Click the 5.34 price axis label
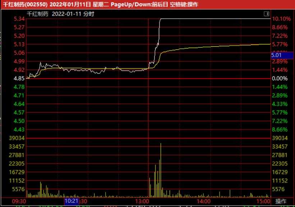 tap(19, 19)
